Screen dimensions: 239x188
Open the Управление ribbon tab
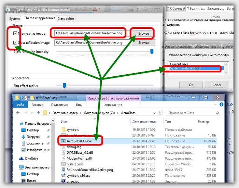click(113, 105)
